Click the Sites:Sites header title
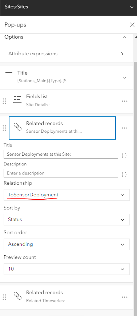The image size is (137, 316). 16,7
